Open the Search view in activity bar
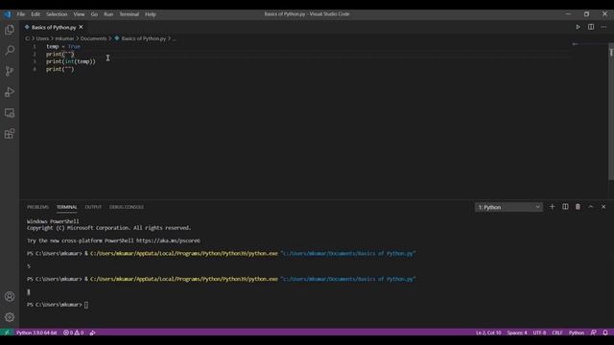This screenshot has width=614, height=345. (x=10, y=50)
